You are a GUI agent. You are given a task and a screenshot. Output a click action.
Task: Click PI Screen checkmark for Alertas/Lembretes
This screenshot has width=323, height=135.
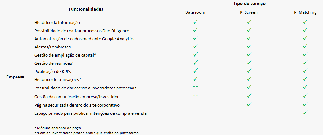(x=249, y=46)
